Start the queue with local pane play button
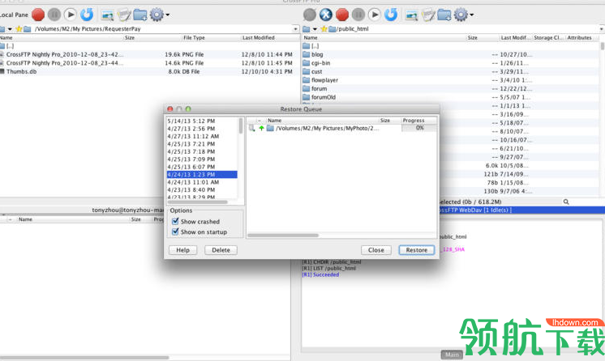 (71, 15)
